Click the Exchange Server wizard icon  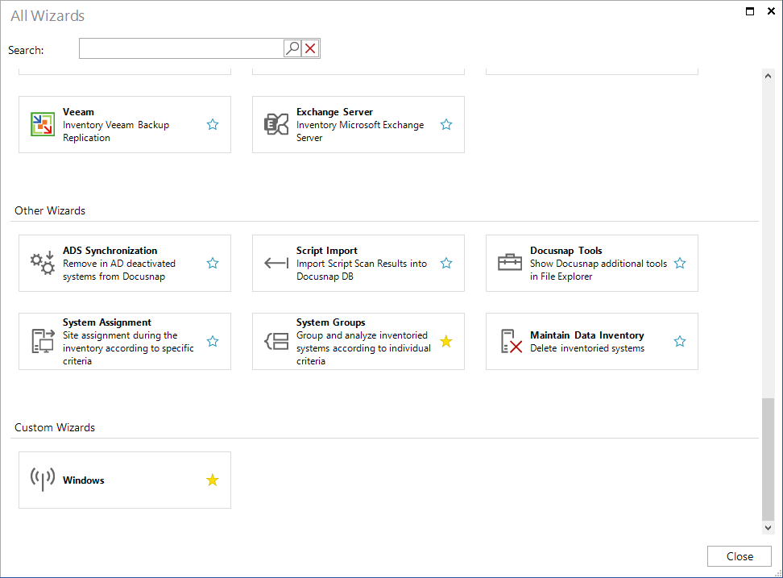(276, 124)
